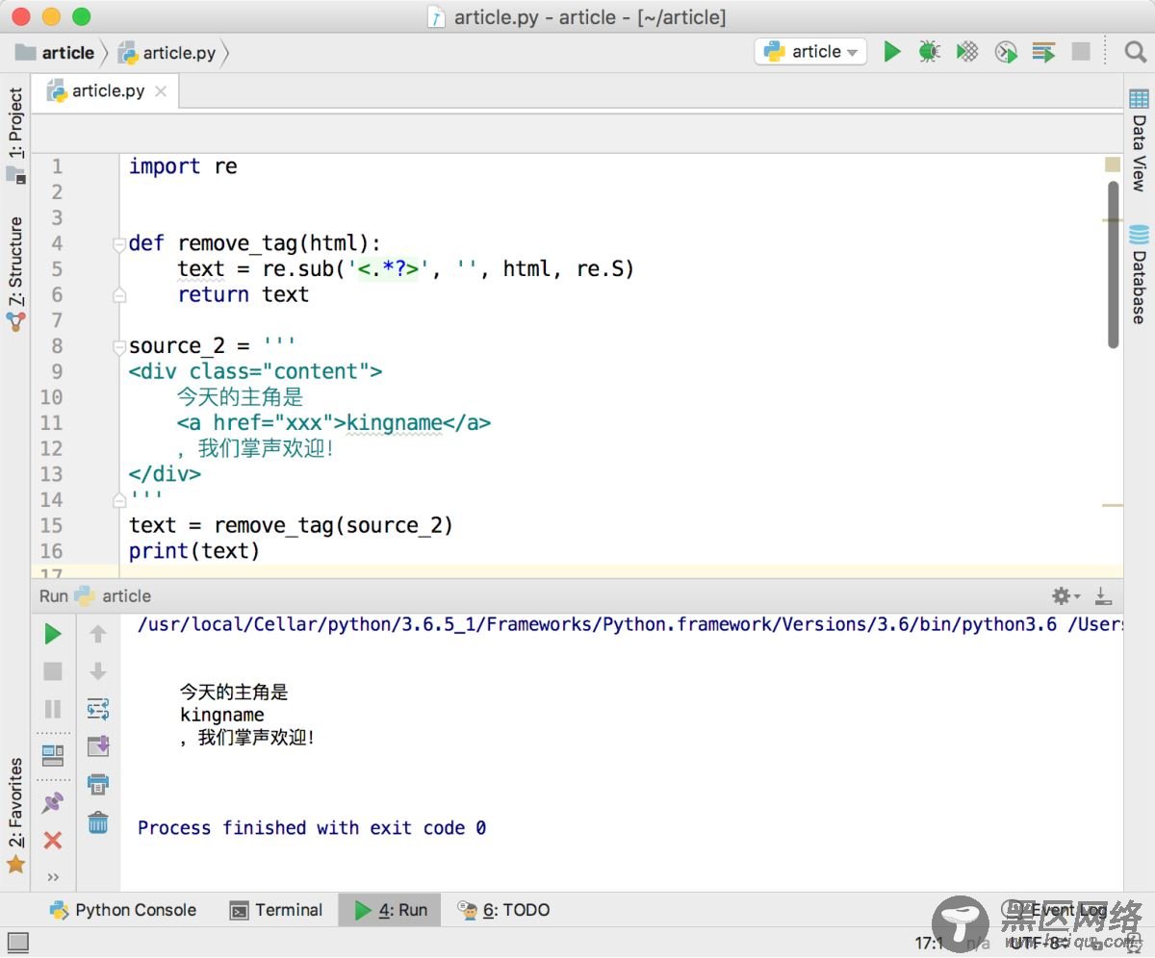Image resolution: width=1155 pixels, height=958 pixels.
Task: Click the warning stripe mark near line 4
Action: [x=1113, y=220]
